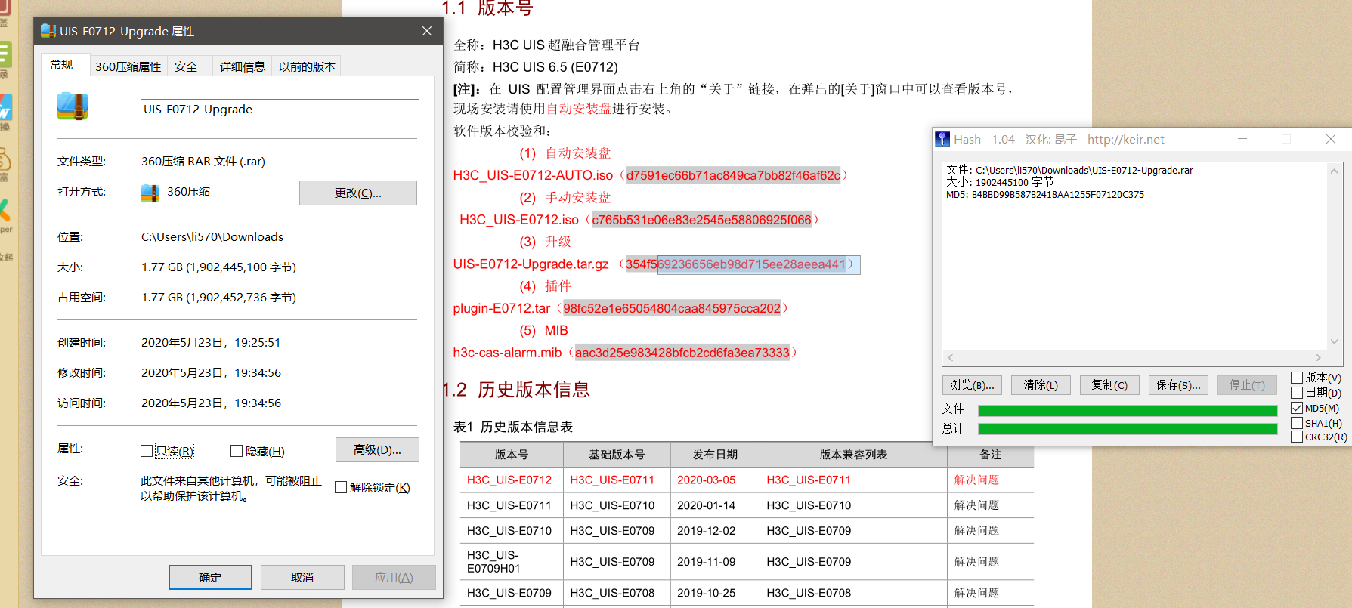Click the size value 1.77 GB (1,902,445,100 字节)

(x=218, y=267)
